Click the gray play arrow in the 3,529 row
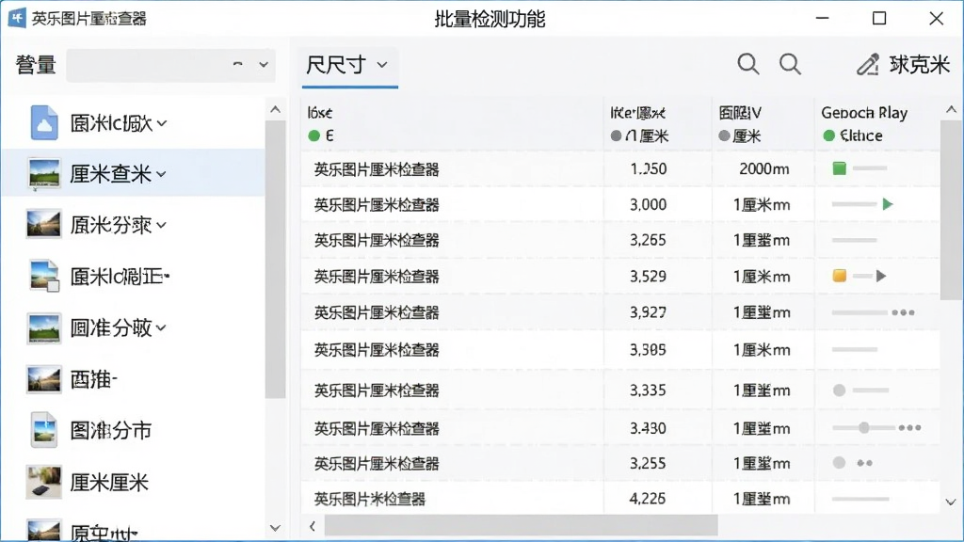The image size is (964, 542). coord(881,276)
